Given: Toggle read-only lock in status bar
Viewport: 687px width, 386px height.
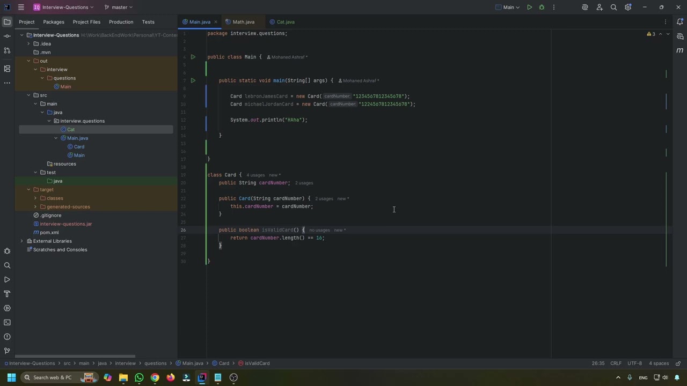Looking at the screenshot, I should pos(678,363).
